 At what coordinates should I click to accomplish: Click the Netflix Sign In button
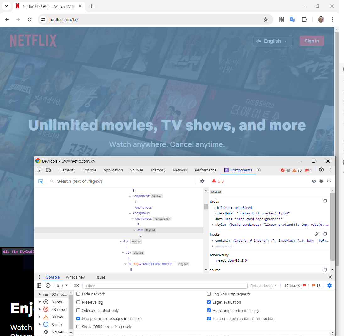coord(312,41)
